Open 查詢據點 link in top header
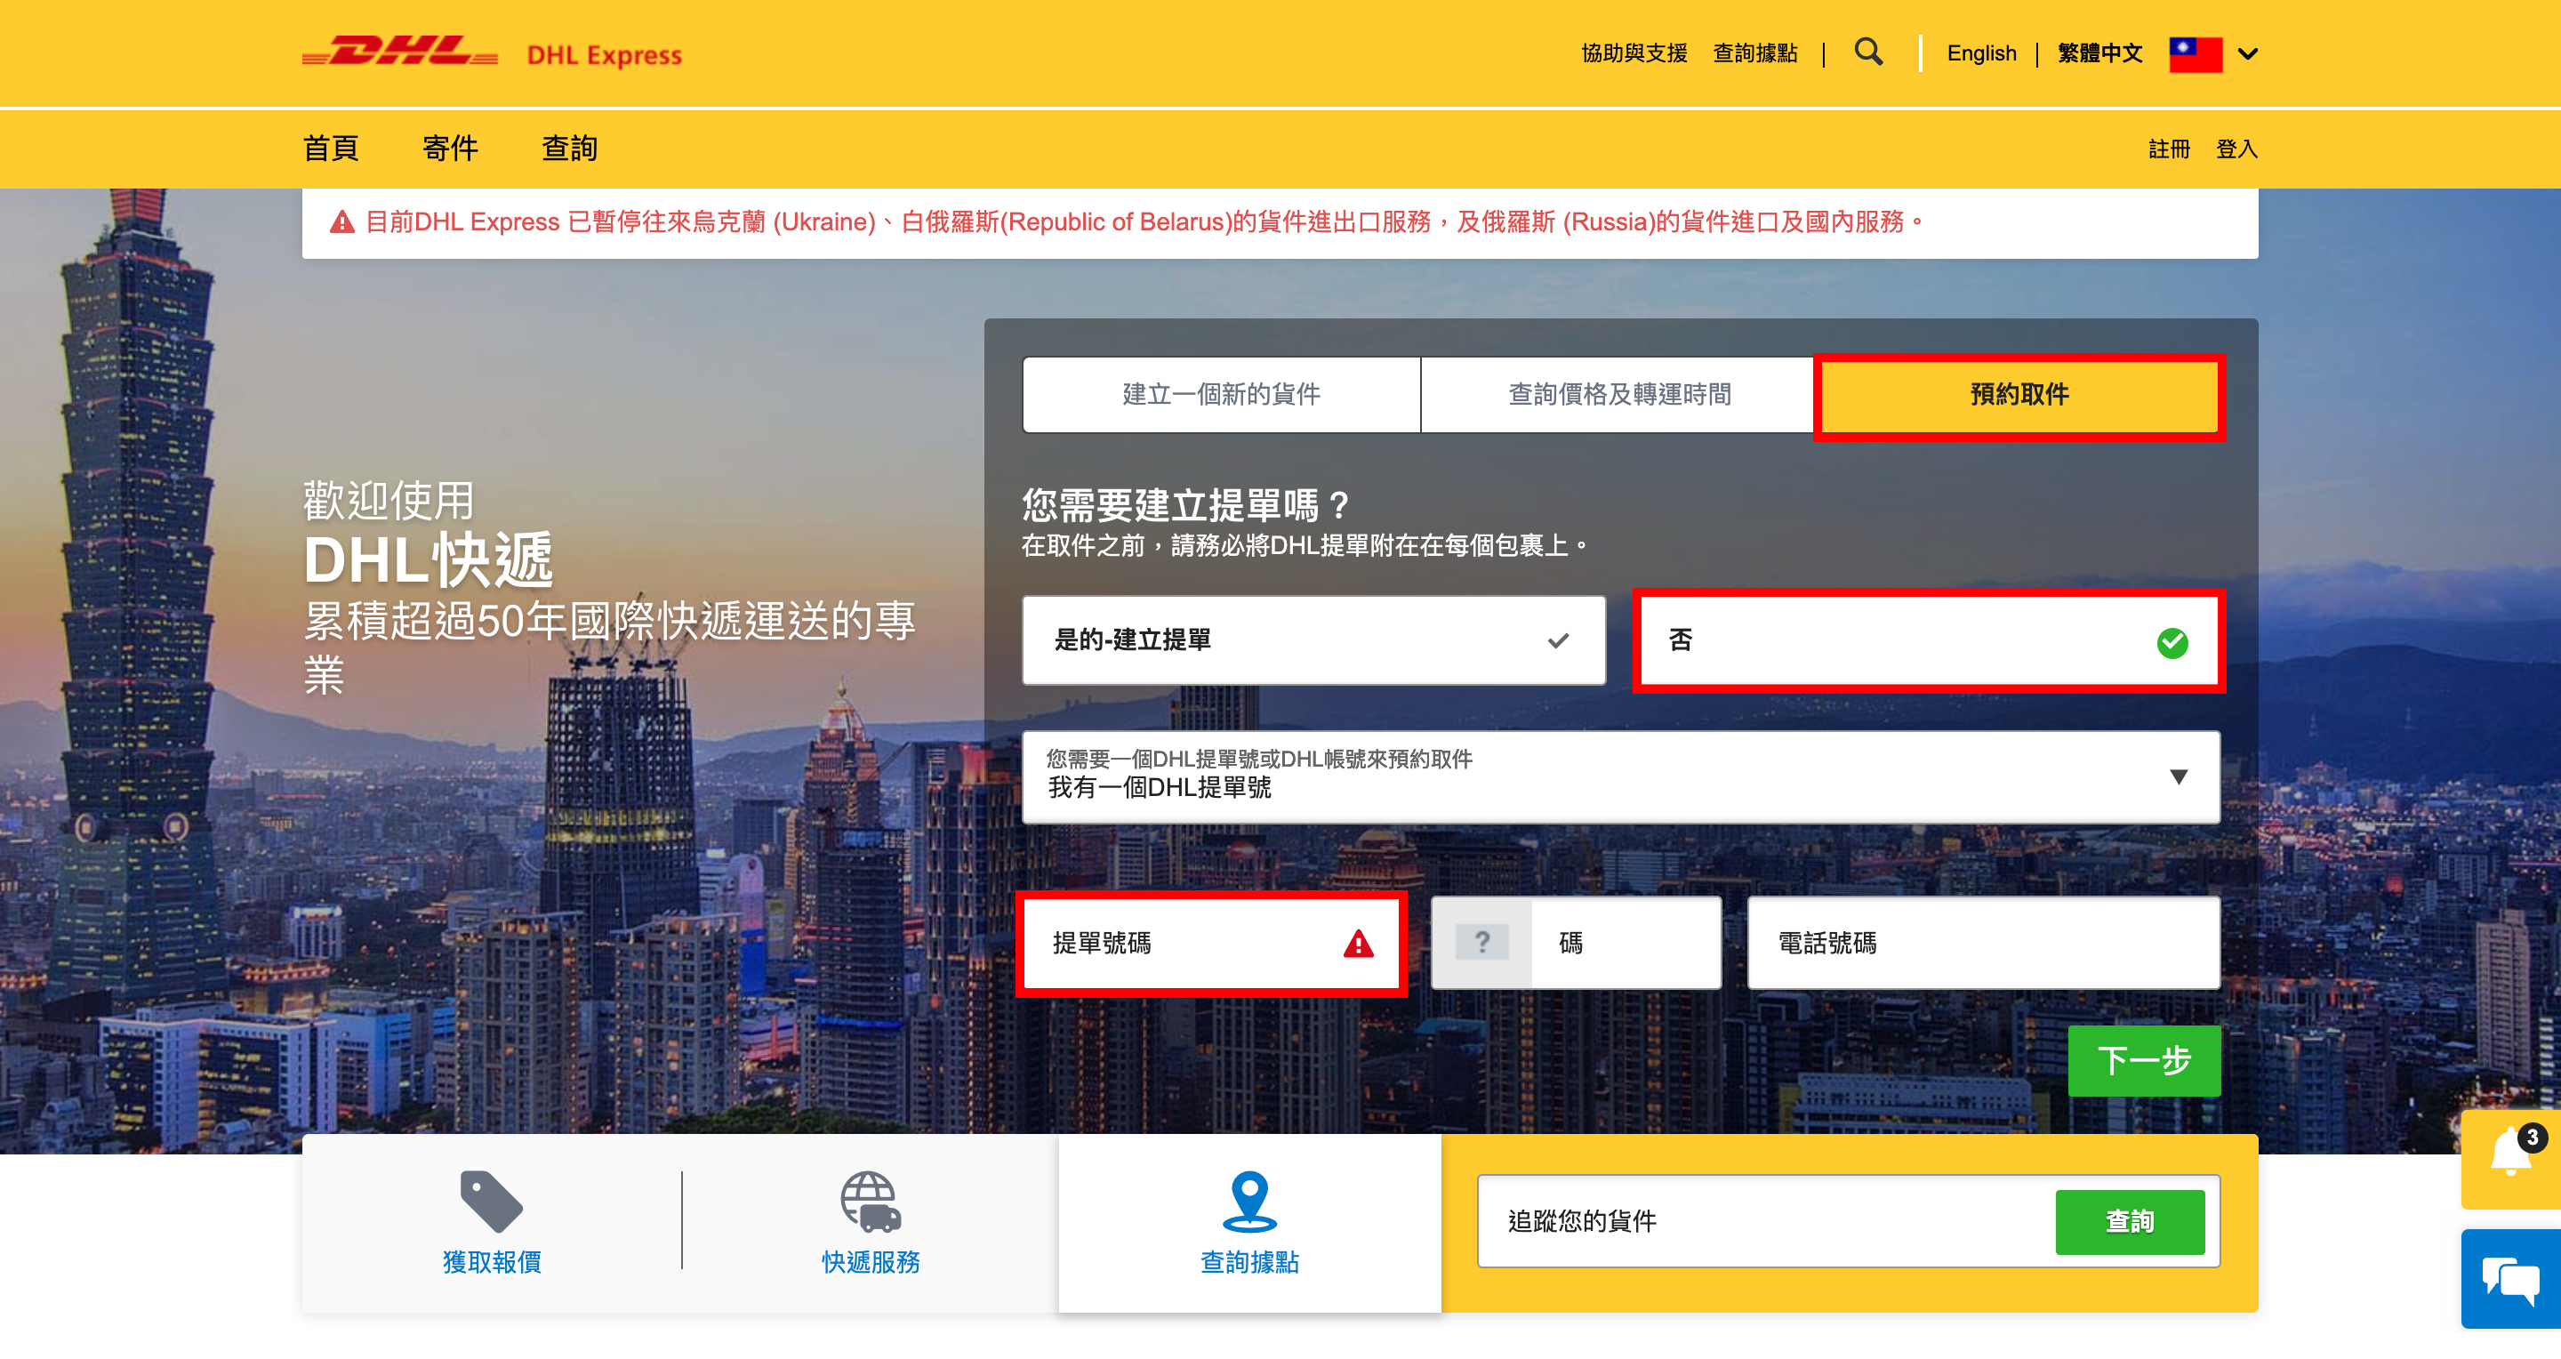Screen dimensions: 2561x1359 coord(1755,52)
